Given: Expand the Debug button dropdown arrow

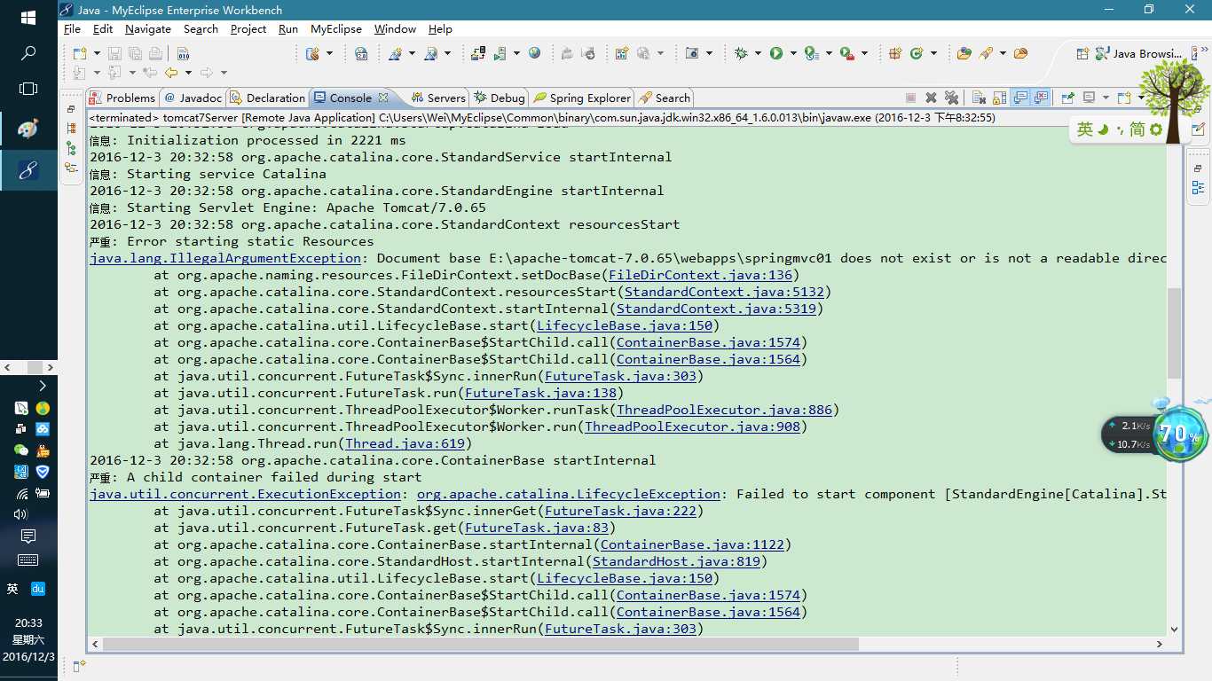Looking at the screenshot, I should coord(758,53).
